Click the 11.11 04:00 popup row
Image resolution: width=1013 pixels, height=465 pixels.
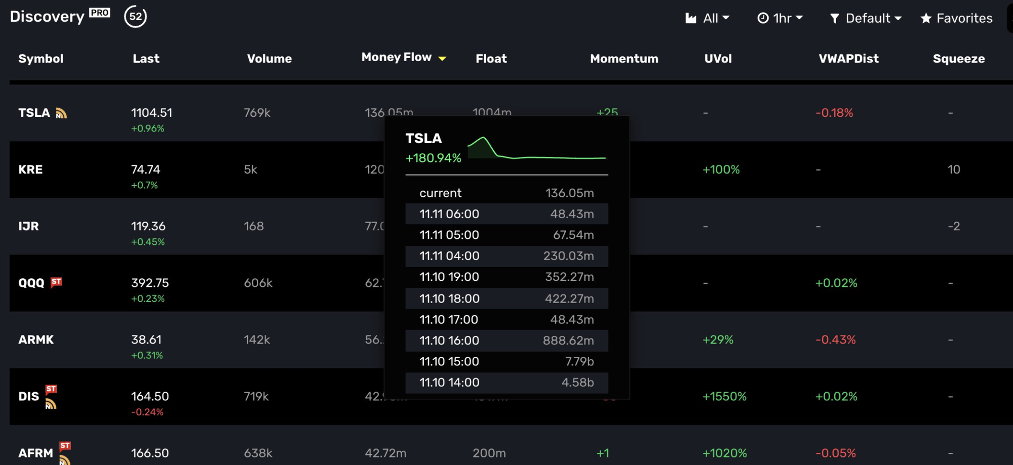pos(506,256)
